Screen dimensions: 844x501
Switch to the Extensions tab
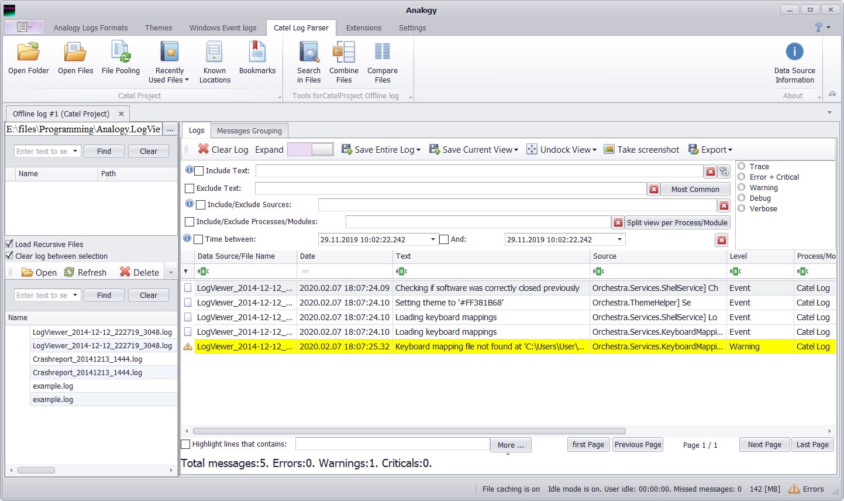pos(364,28)
